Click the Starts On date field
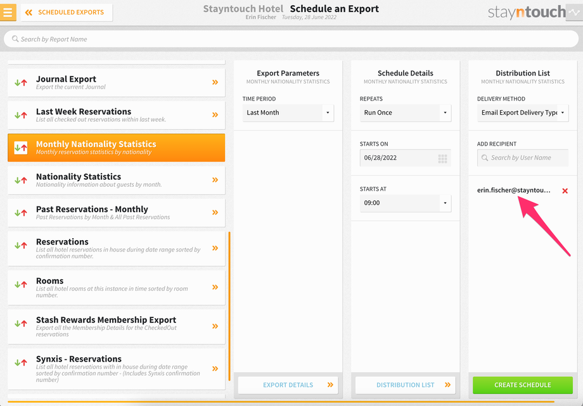Viewport: 583px width, 406px height. coord(406,158)
